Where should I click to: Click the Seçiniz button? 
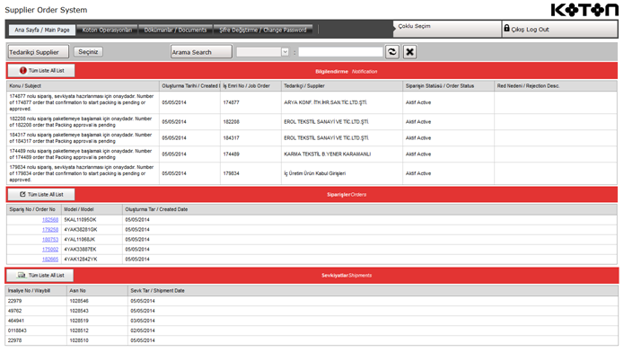click(88, 52)
